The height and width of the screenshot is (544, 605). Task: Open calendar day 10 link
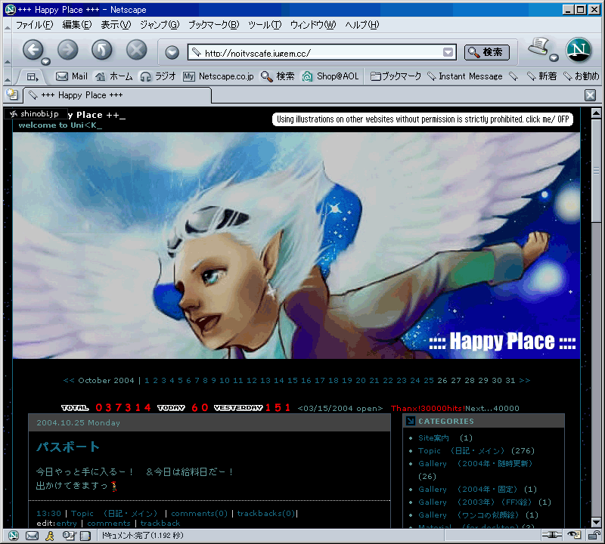pyautogui.click(x=225, y=381)
